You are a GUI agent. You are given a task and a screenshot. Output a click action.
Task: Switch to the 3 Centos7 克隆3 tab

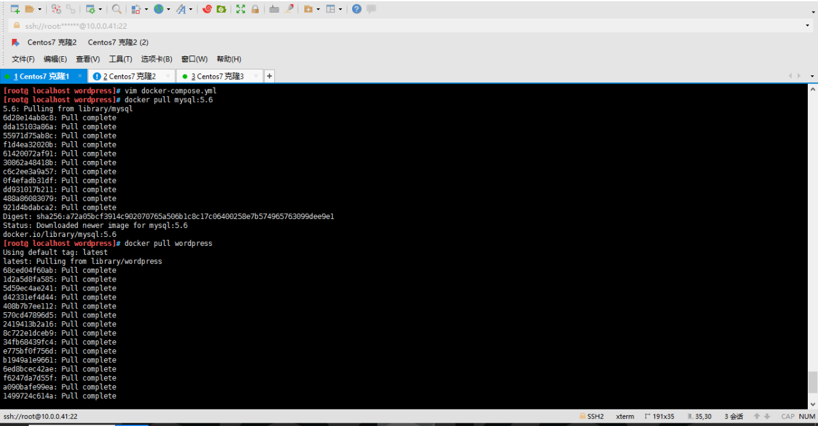coord(217,77)
